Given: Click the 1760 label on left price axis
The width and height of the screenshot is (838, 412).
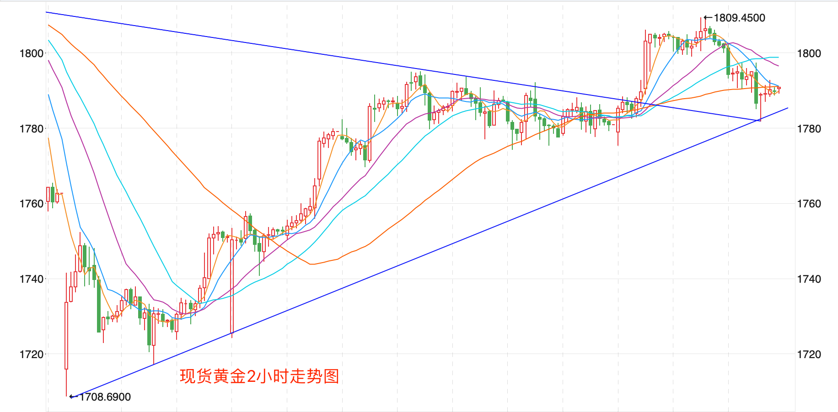Looking at the screenshot, I should pos(31,204).
